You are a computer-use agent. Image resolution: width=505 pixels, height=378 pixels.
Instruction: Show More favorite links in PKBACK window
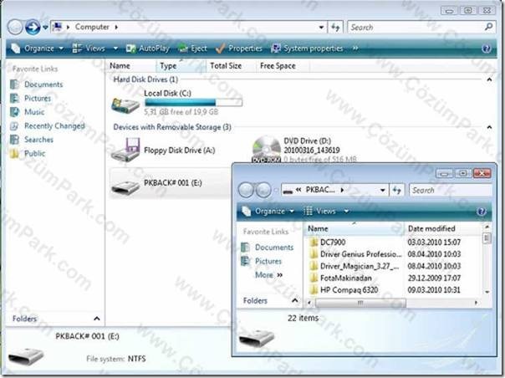point(268,275)
